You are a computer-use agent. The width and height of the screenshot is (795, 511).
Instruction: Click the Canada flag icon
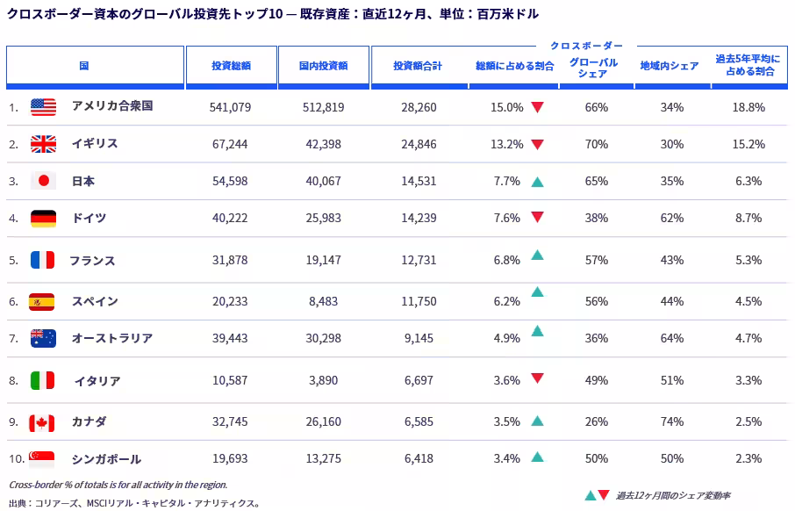click(41, 422)
